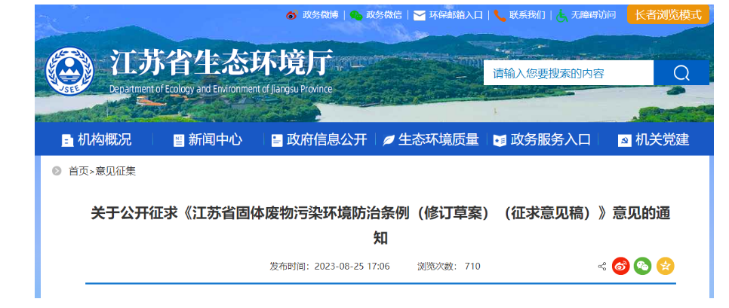Click the Weibo share icon near the article

pyautogui.click(x=620, y=267)
